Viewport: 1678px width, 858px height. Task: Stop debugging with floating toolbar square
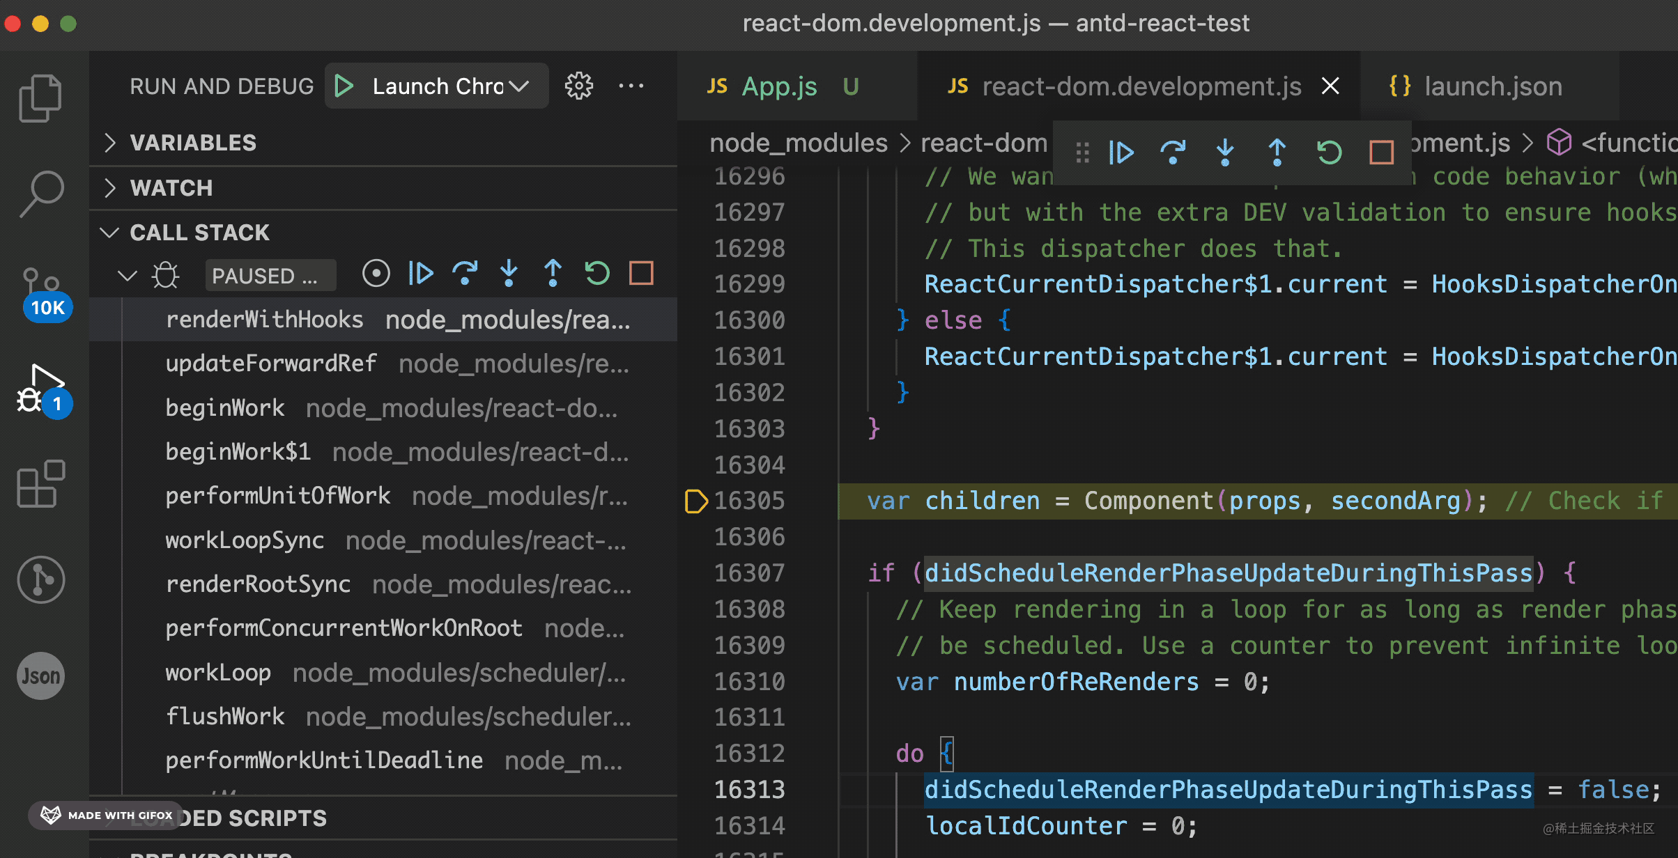pyautogui.click(x=1381, y=152)
